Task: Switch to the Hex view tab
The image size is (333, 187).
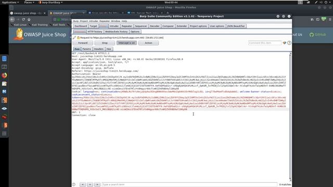Action: coord(109,49)
